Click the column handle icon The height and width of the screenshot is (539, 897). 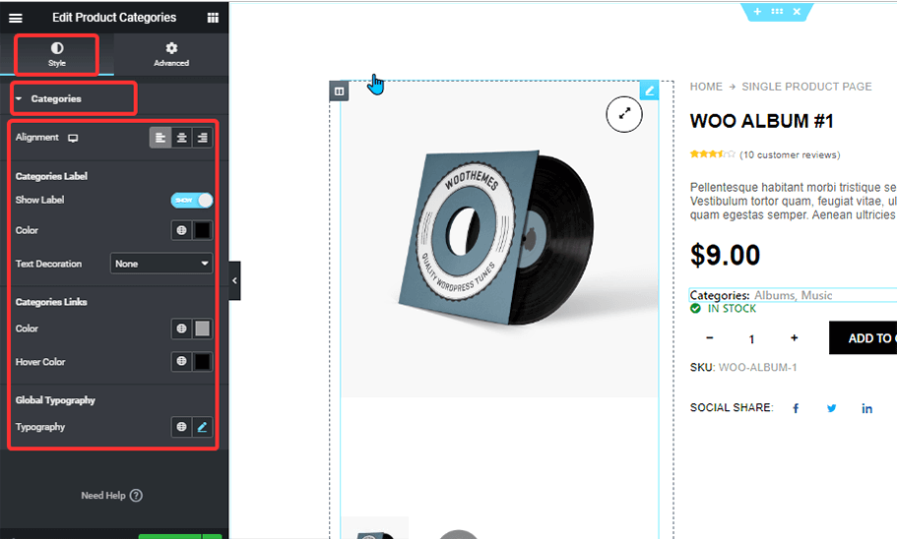point(340,91)
